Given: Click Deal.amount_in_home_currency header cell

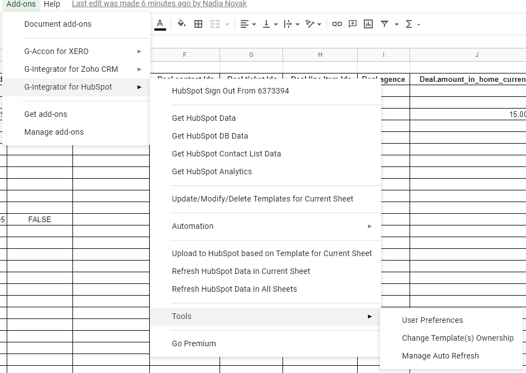Looking at the screenshot, I should [468, 80].
